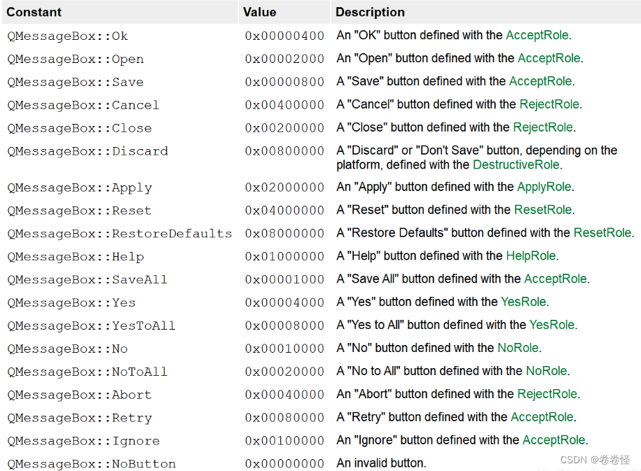The height and width of the screenshot is (471, 641).
Task: Open the AcceptRole link in the "Open" button description
Action: (x=549, y=58)
